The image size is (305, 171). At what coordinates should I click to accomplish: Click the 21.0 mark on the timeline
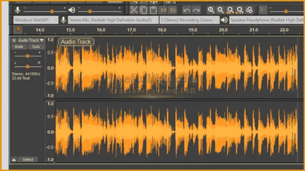(253, 30)
